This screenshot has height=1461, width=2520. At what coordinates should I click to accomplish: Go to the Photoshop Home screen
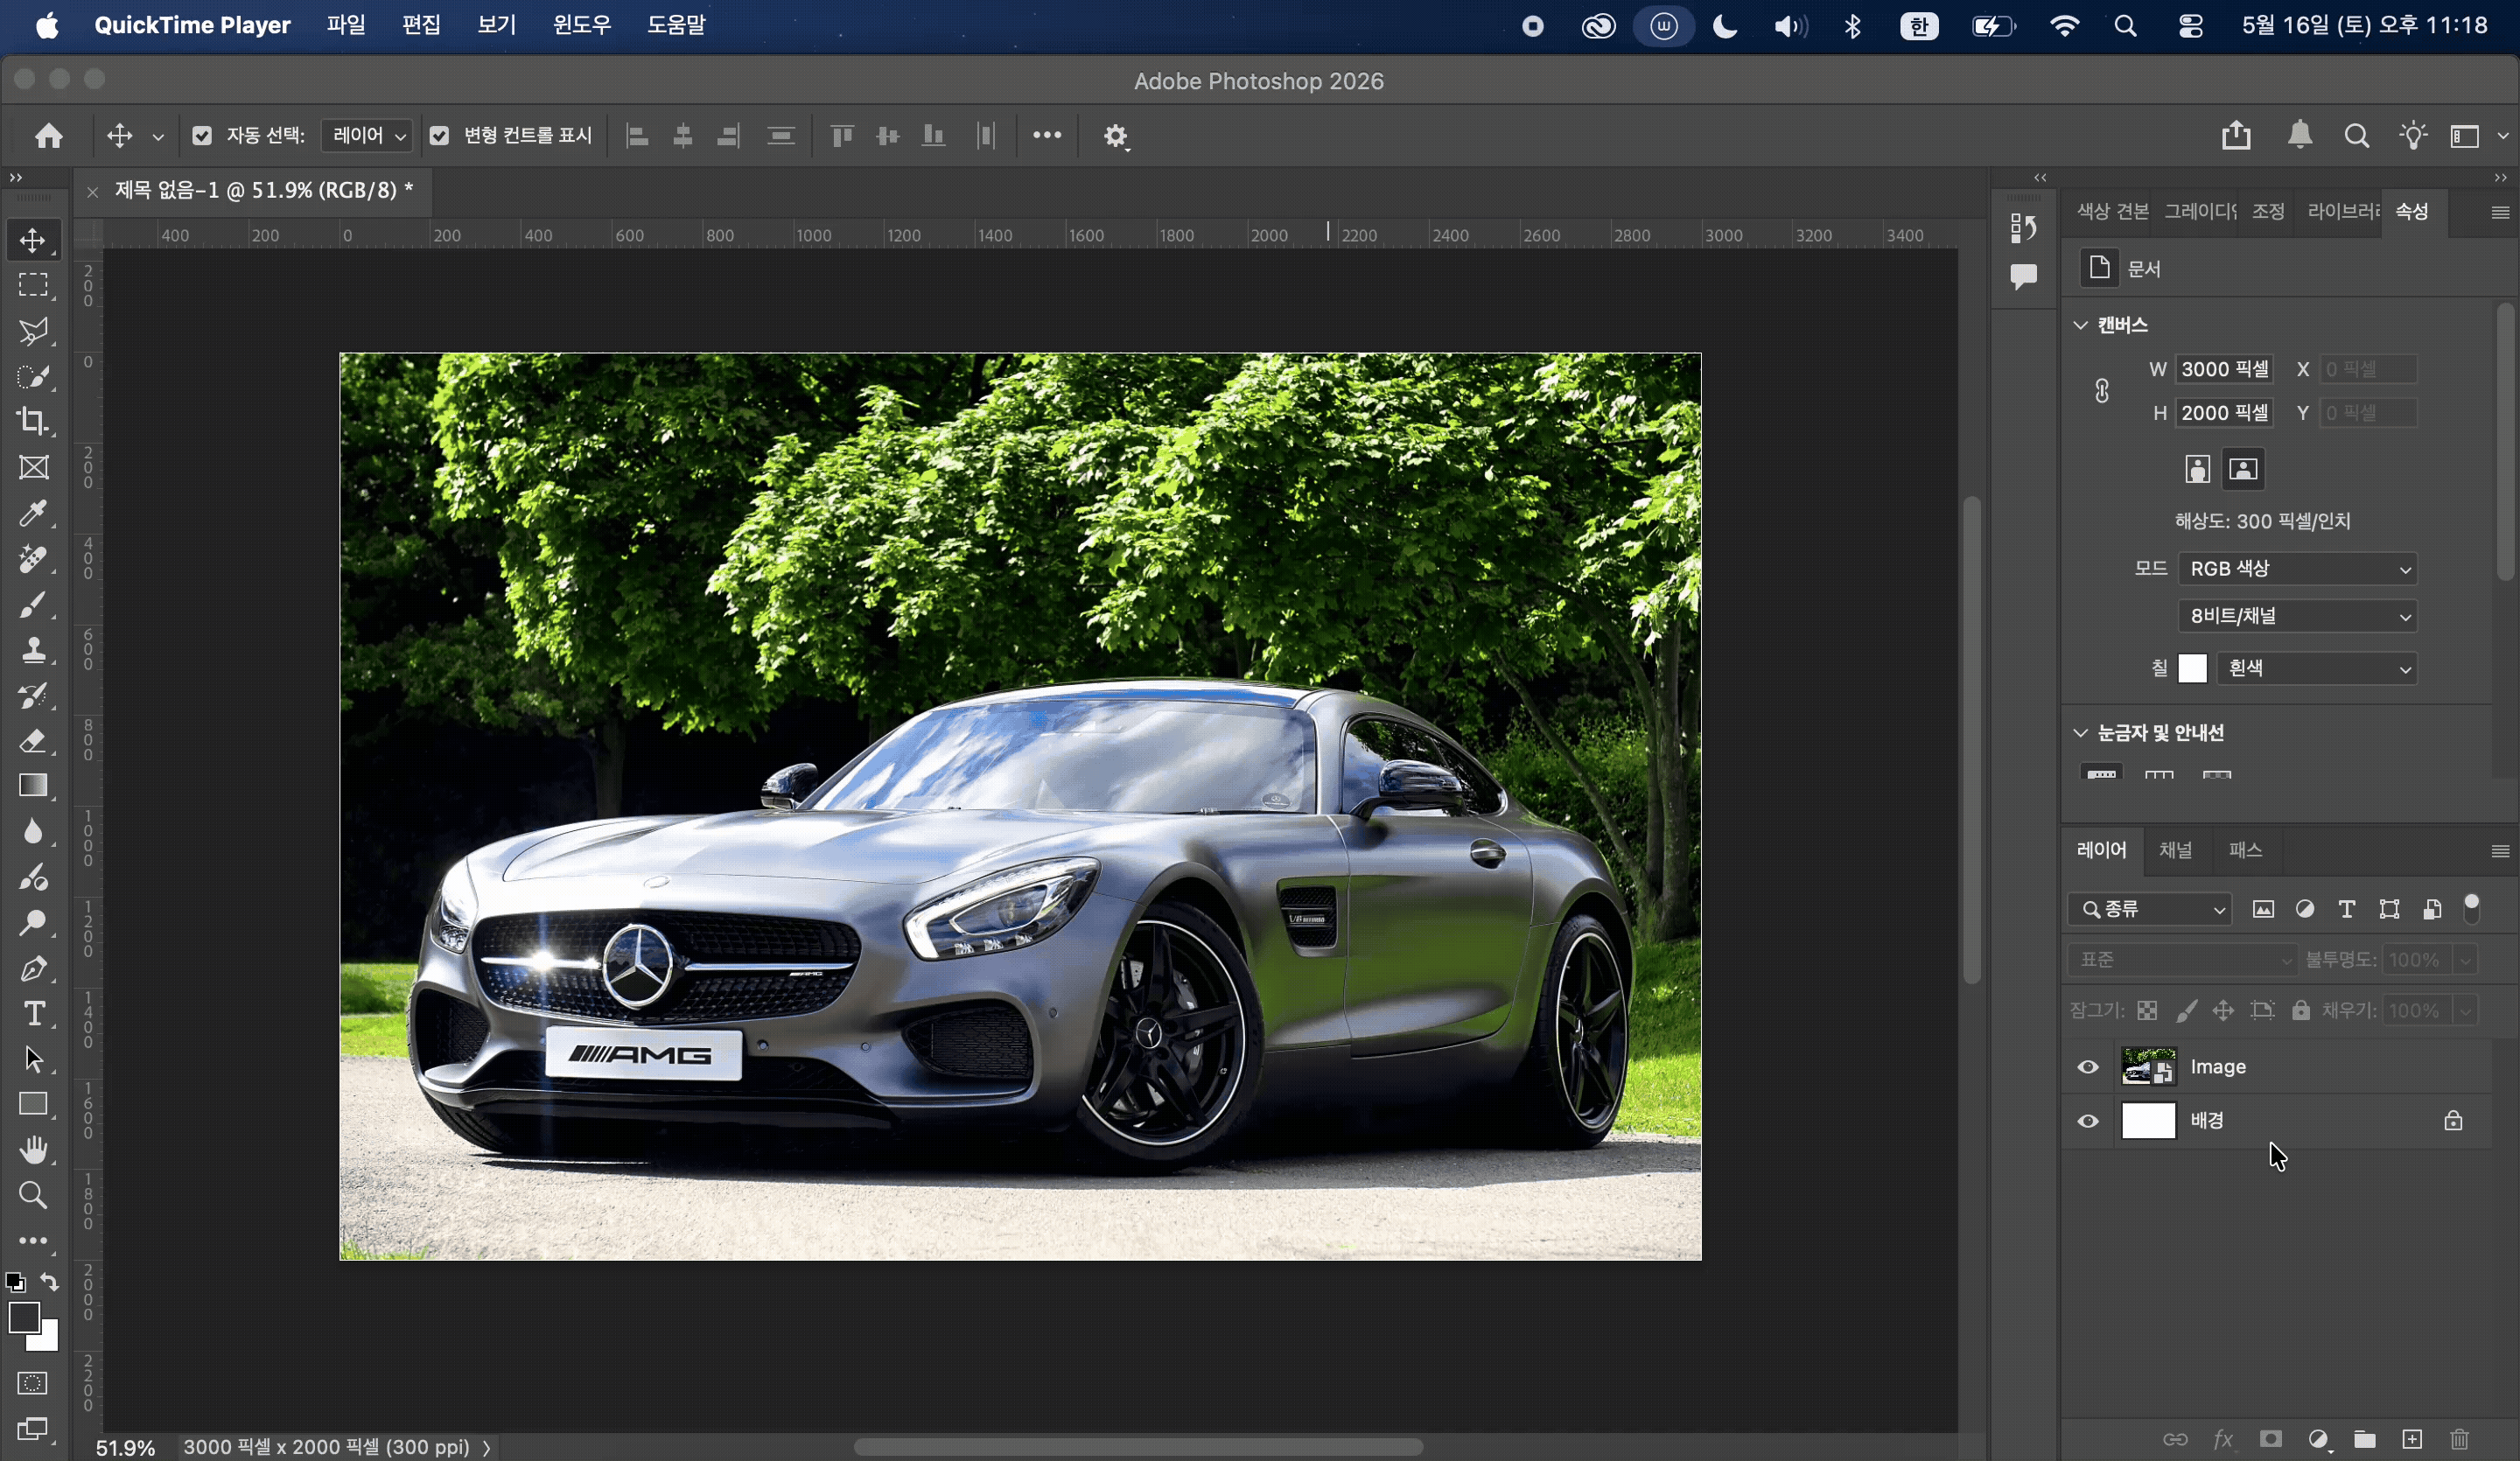48,136
